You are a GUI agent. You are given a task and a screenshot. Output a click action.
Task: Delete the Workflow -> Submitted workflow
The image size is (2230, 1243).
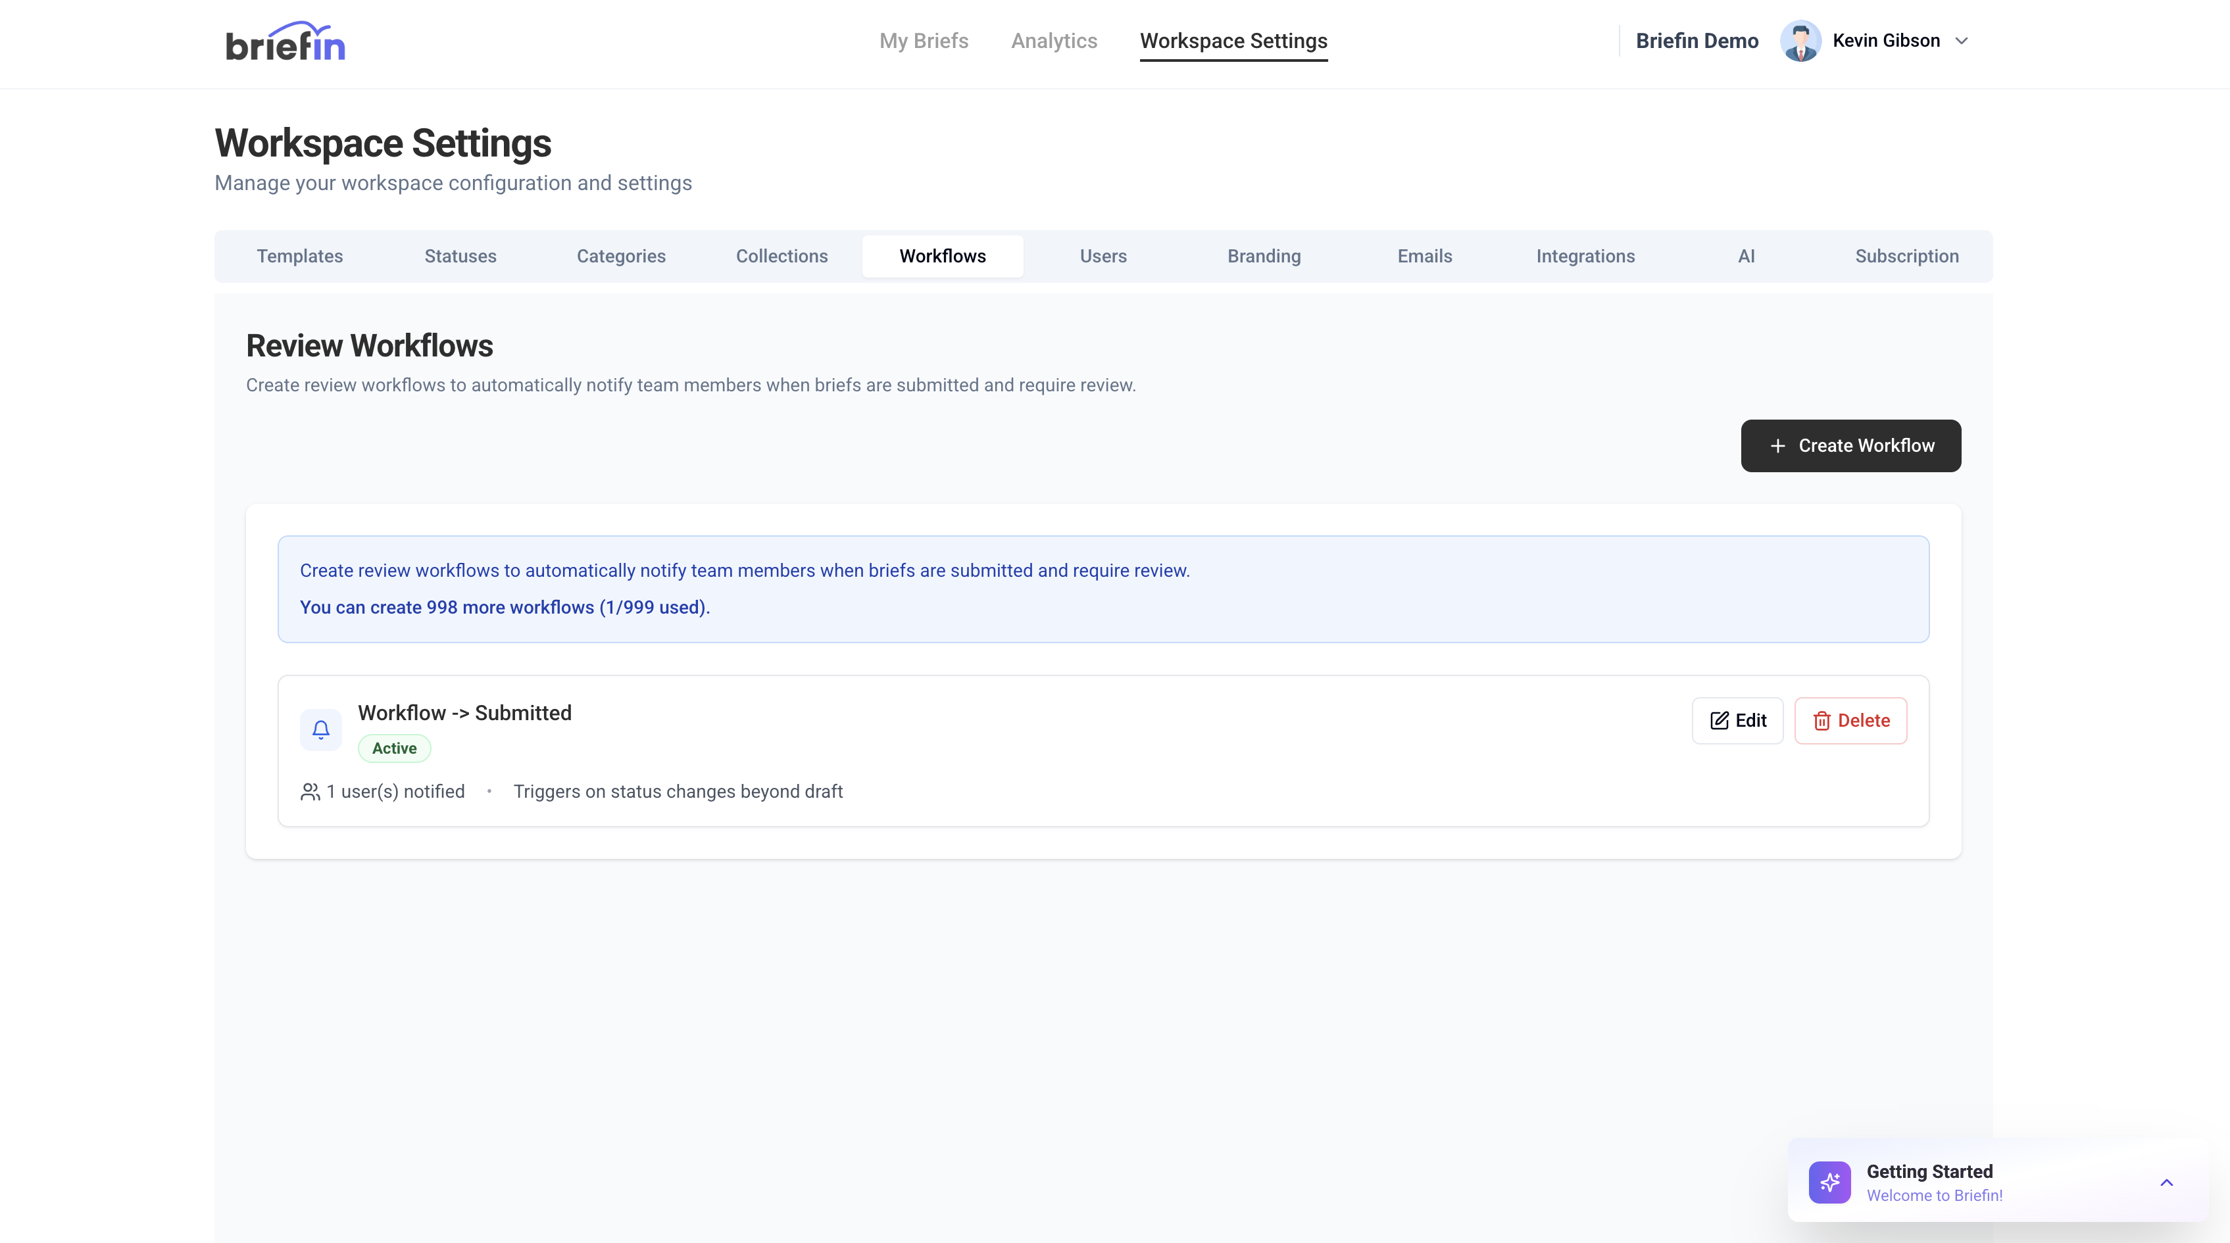tap(1850, 720)
